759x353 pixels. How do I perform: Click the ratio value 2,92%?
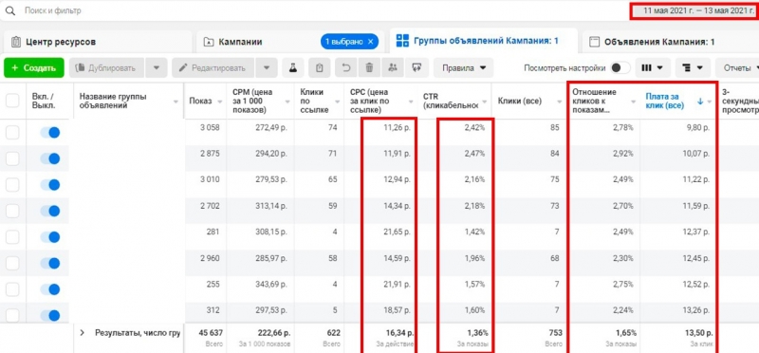tap(622, 154)
